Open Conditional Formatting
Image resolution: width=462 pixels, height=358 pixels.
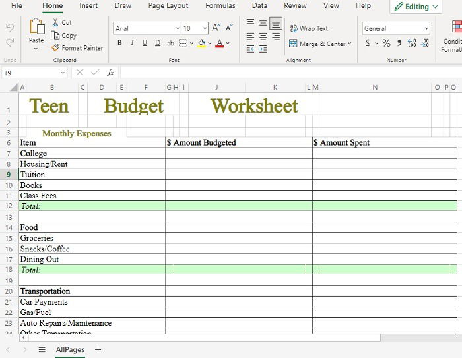452,37
